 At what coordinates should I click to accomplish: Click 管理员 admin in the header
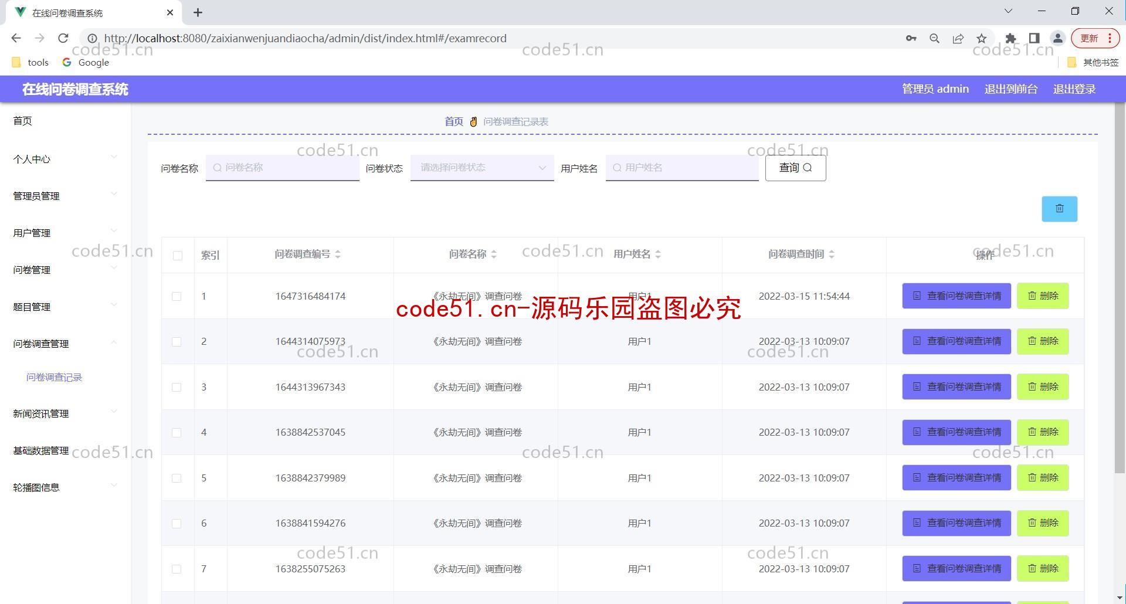935,89
